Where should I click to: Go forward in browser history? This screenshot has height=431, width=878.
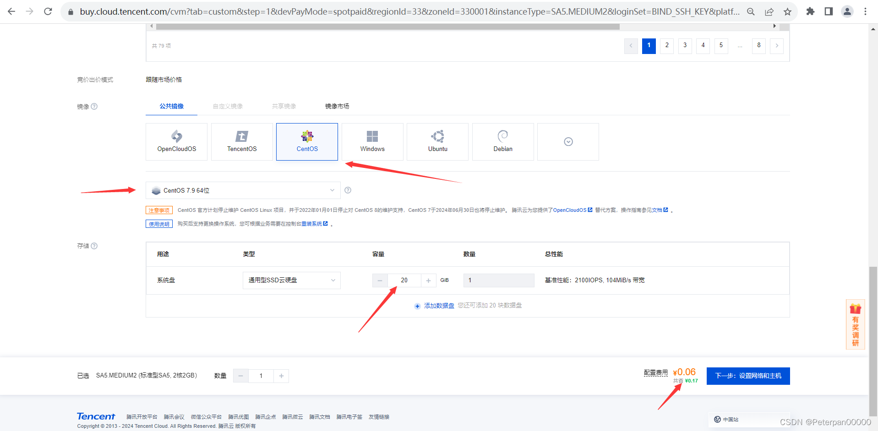(x=30, y=11)
